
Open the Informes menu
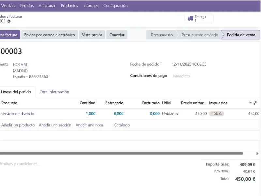coord(90,5)
